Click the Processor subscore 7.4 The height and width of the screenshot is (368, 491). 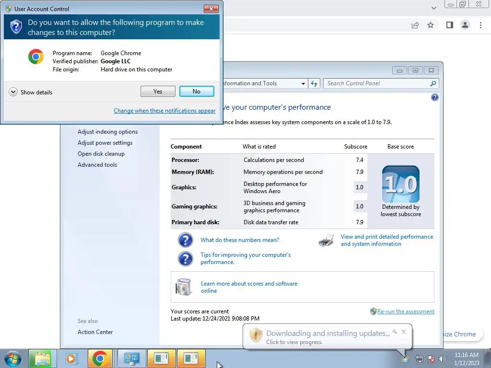360,160
